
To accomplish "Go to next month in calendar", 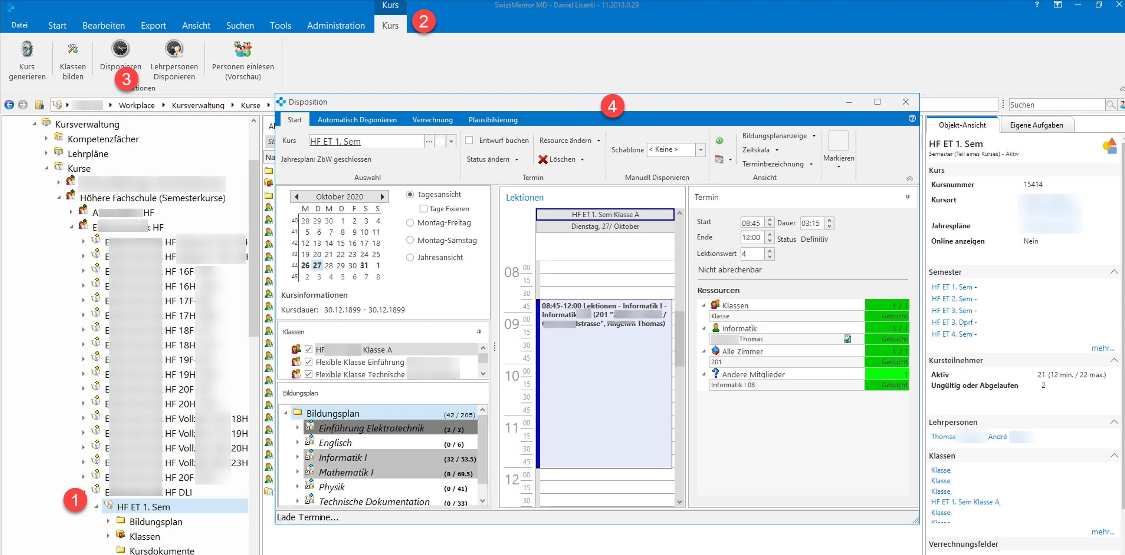I will (382, 197).
